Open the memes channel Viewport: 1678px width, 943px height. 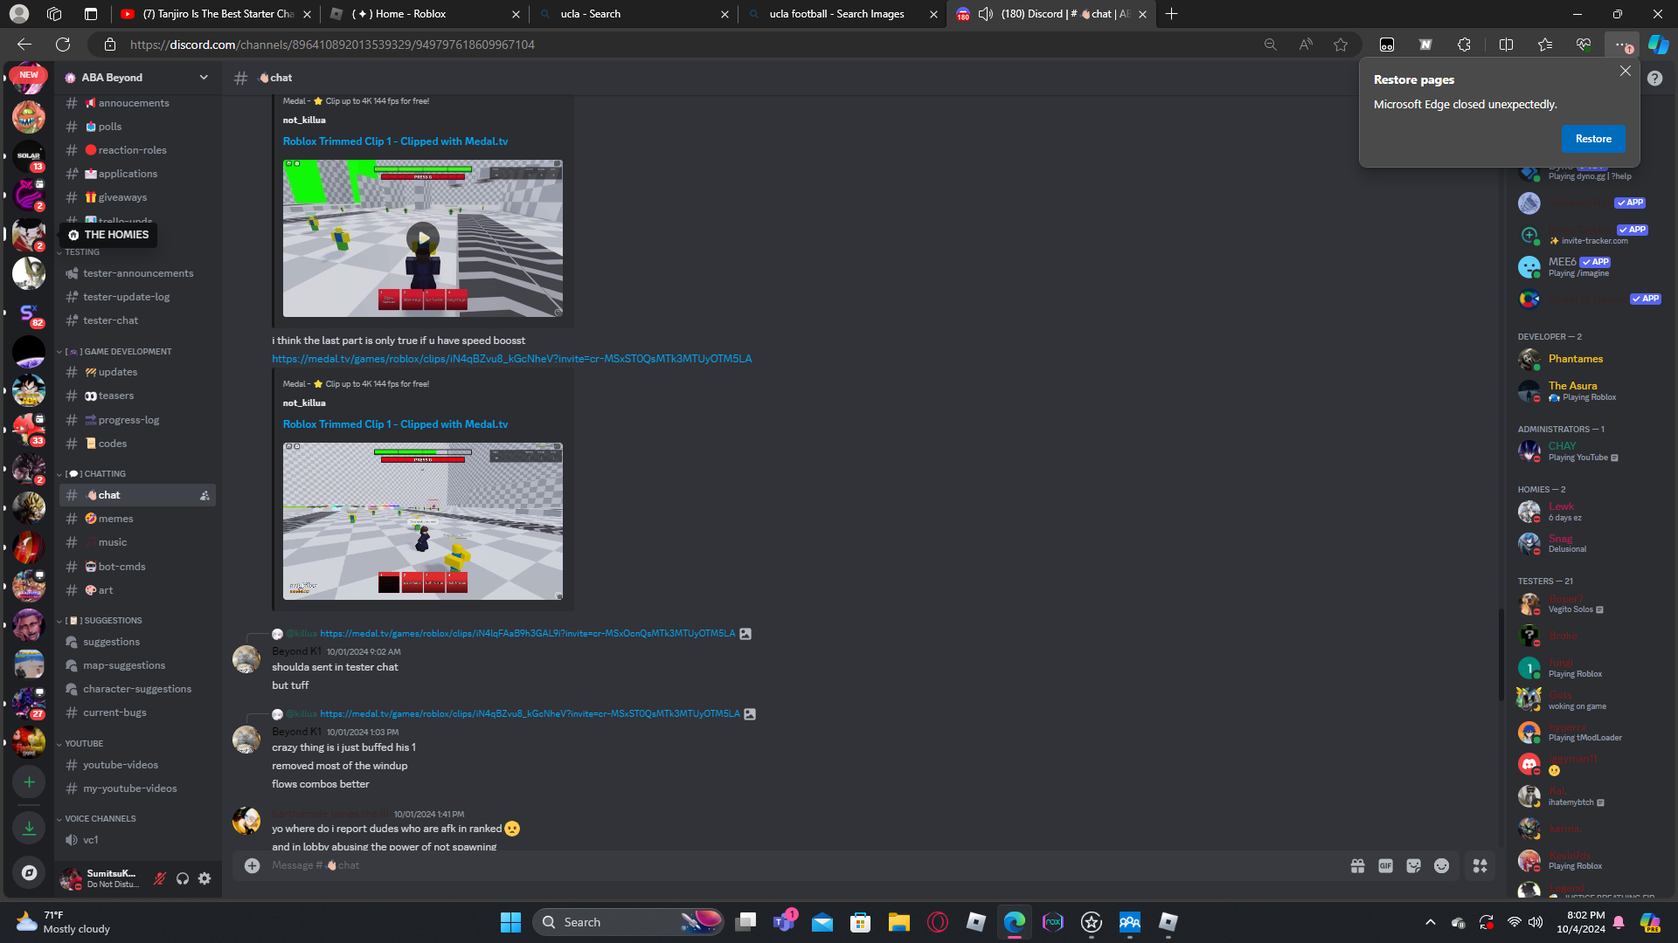[137, 519]
